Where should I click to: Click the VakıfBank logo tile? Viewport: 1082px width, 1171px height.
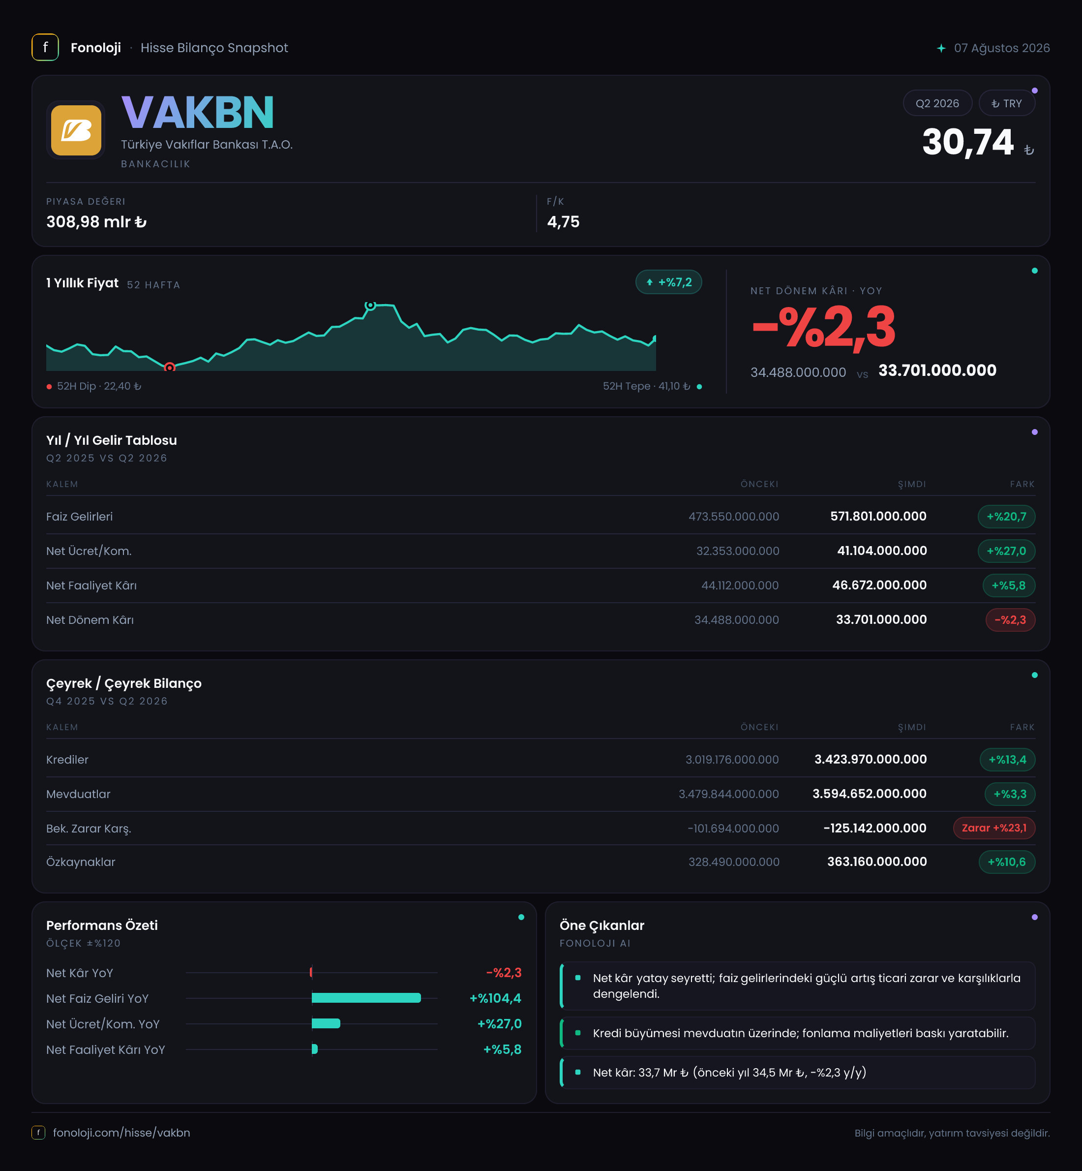(76, 130)
